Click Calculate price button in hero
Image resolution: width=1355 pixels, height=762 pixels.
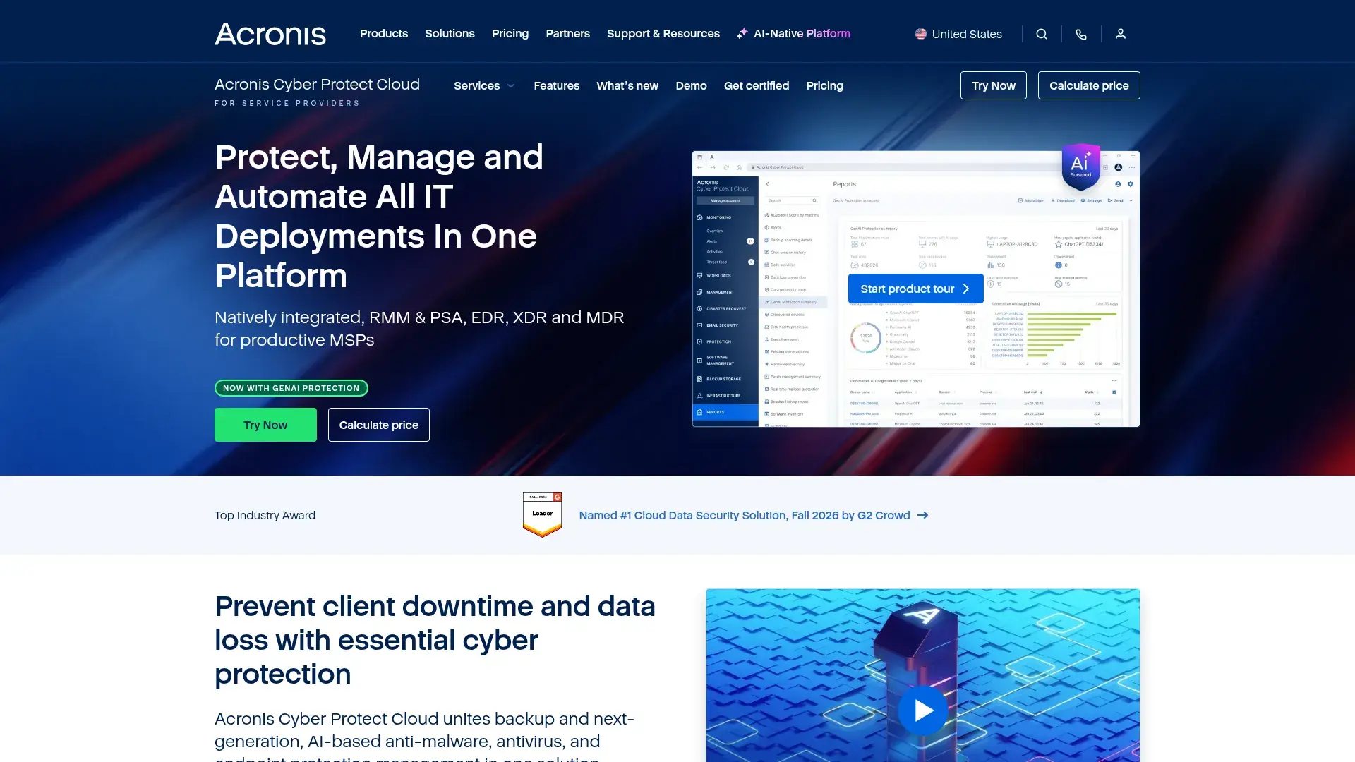tap(379, 425)
